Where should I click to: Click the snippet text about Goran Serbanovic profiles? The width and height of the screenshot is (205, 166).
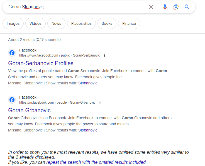[87, 74]
